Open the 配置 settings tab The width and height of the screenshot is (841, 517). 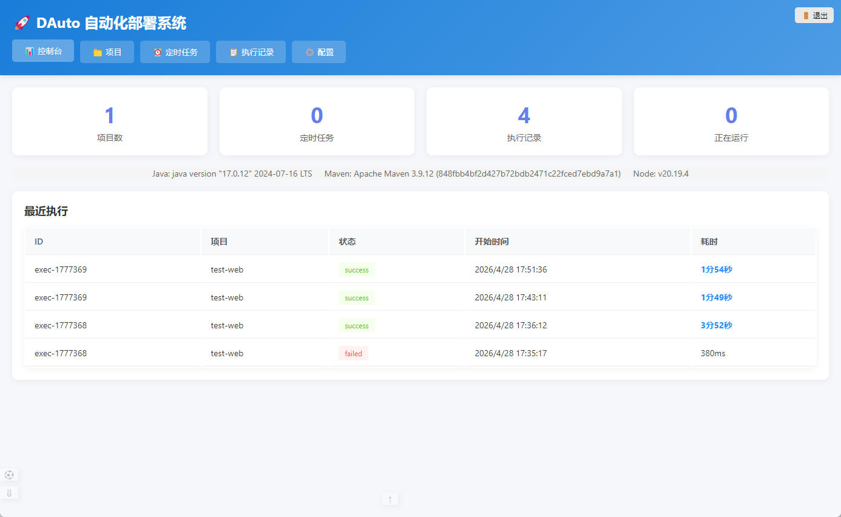click(x=319, y=52)
